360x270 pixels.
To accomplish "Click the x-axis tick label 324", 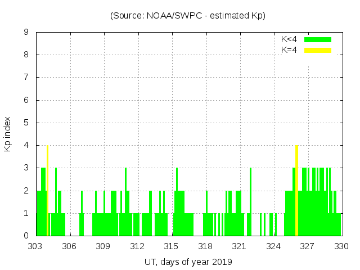I will 273,246.
